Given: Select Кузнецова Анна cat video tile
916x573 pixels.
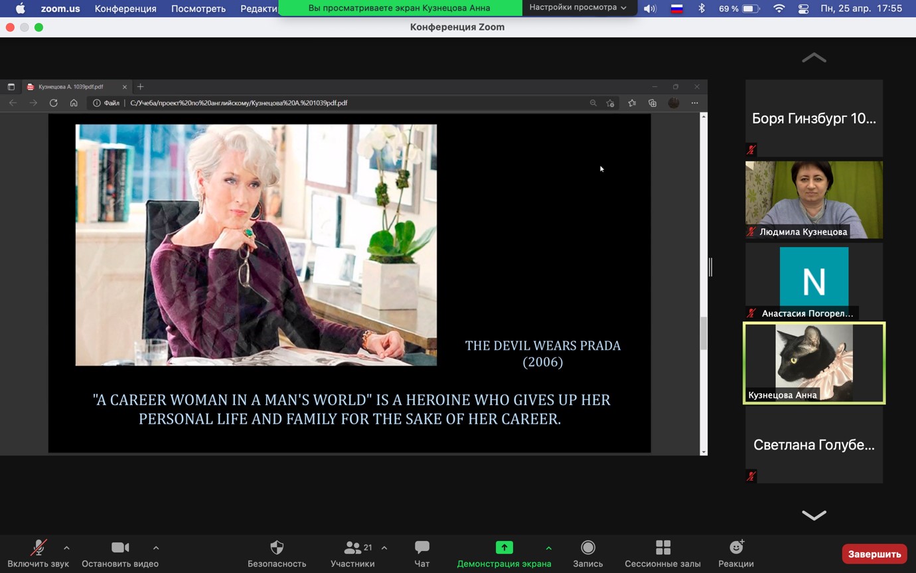Looking at the screenshot, I should coord(814,363).
